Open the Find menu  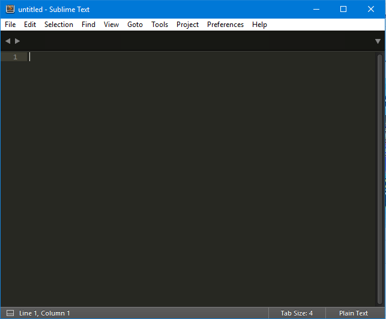[89, 25]
